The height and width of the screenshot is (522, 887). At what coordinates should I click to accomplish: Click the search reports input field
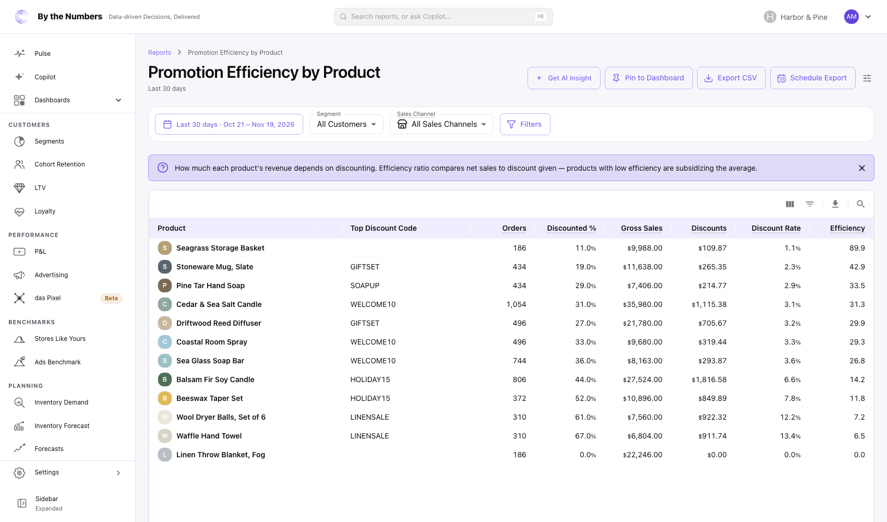[443, 17]
